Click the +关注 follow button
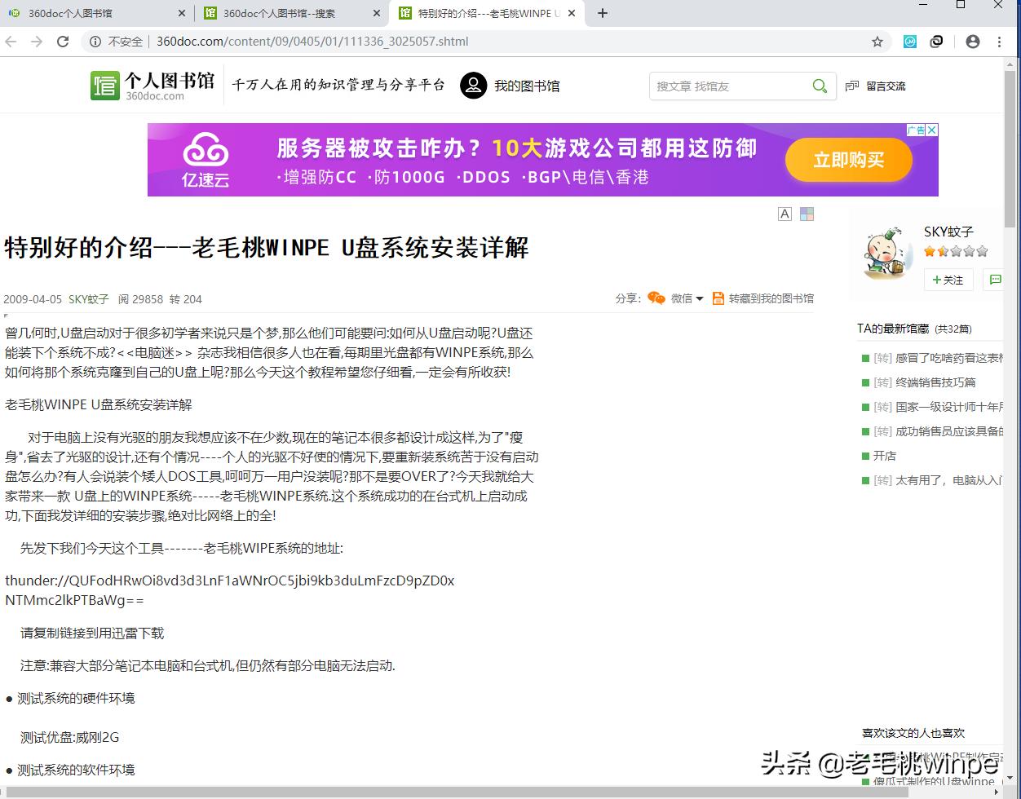The image size is (1021, 799). coord(948,280)
